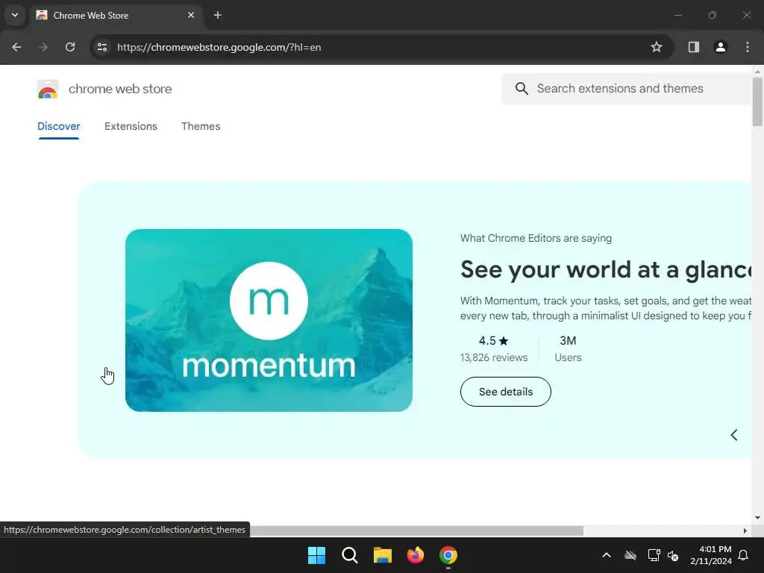
Task: Click the scroll down arrow
Action: click(x=757, y=518)
